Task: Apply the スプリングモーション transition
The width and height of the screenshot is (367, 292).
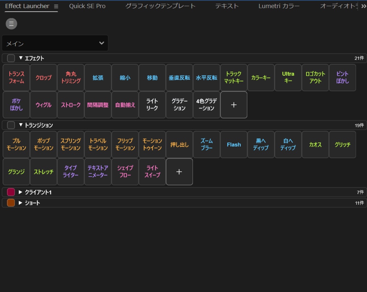Action: 71,144
